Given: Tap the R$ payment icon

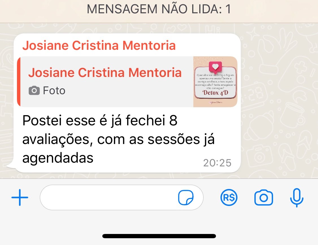Looking at the screenshot, I should click(229, 197).
